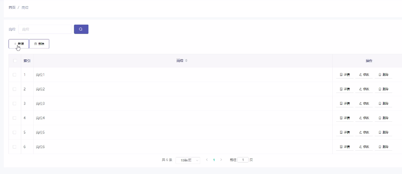This screenshot has height=174, width=402.
Task: Sort the table by 岗位 column arrows
Action: point(187,61)
